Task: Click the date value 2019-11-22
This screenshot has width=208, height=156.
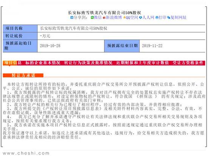Action: pos(152,46)
